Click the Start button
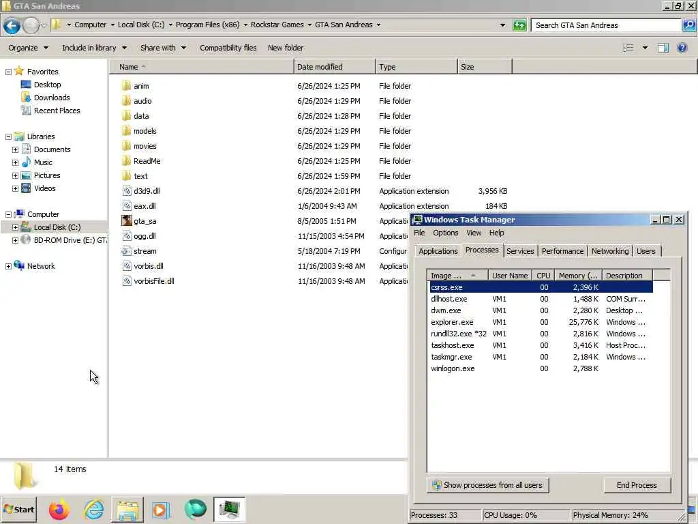698x524 pixels. tap(18, 509)
